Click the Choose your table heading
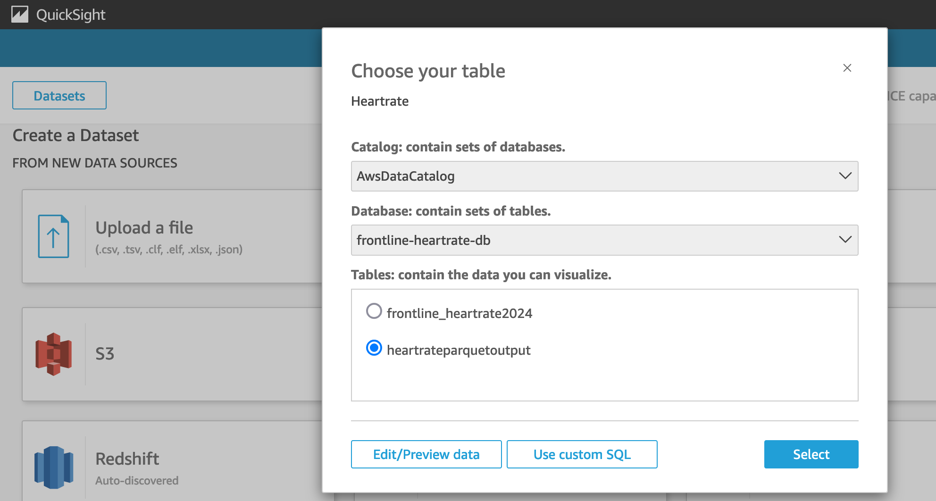 [x=428, y=71]
